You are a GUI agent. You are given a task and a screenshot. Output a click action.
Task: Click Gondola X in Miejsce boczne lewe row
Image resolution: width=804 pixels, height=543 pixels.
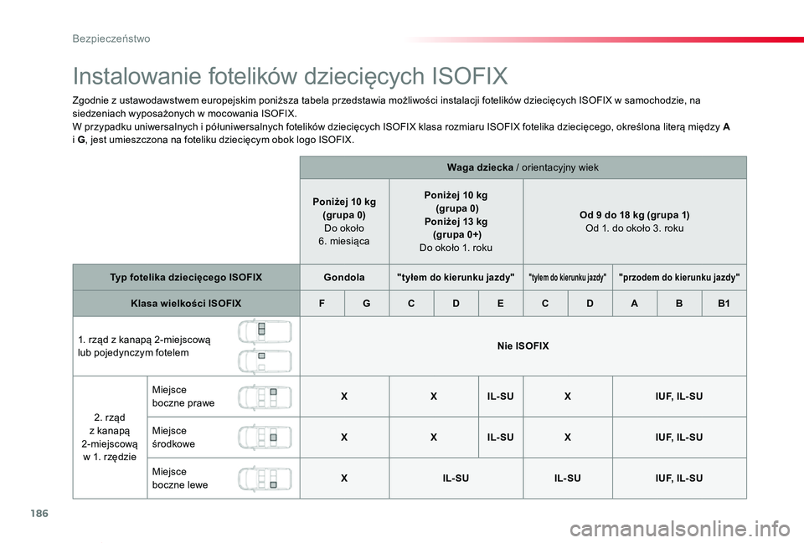click(x=344, y=479)
